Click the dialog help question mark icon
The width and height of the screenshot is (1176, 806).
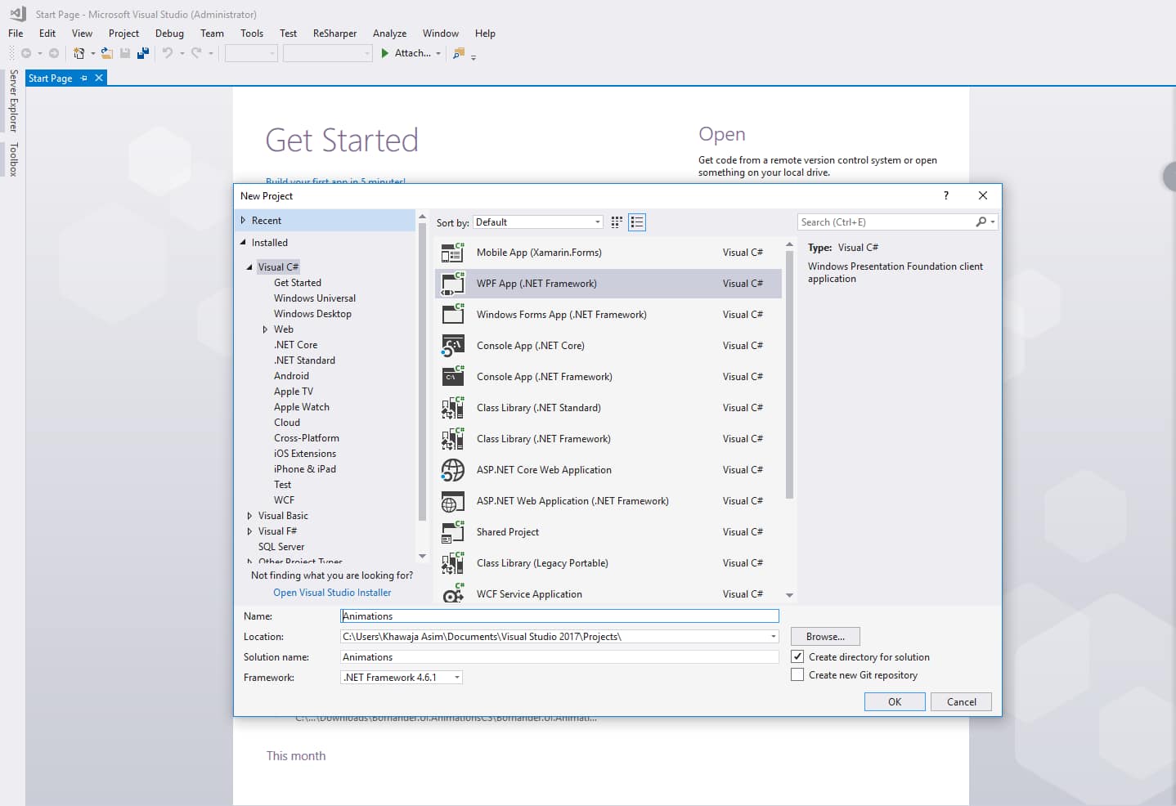946,195
